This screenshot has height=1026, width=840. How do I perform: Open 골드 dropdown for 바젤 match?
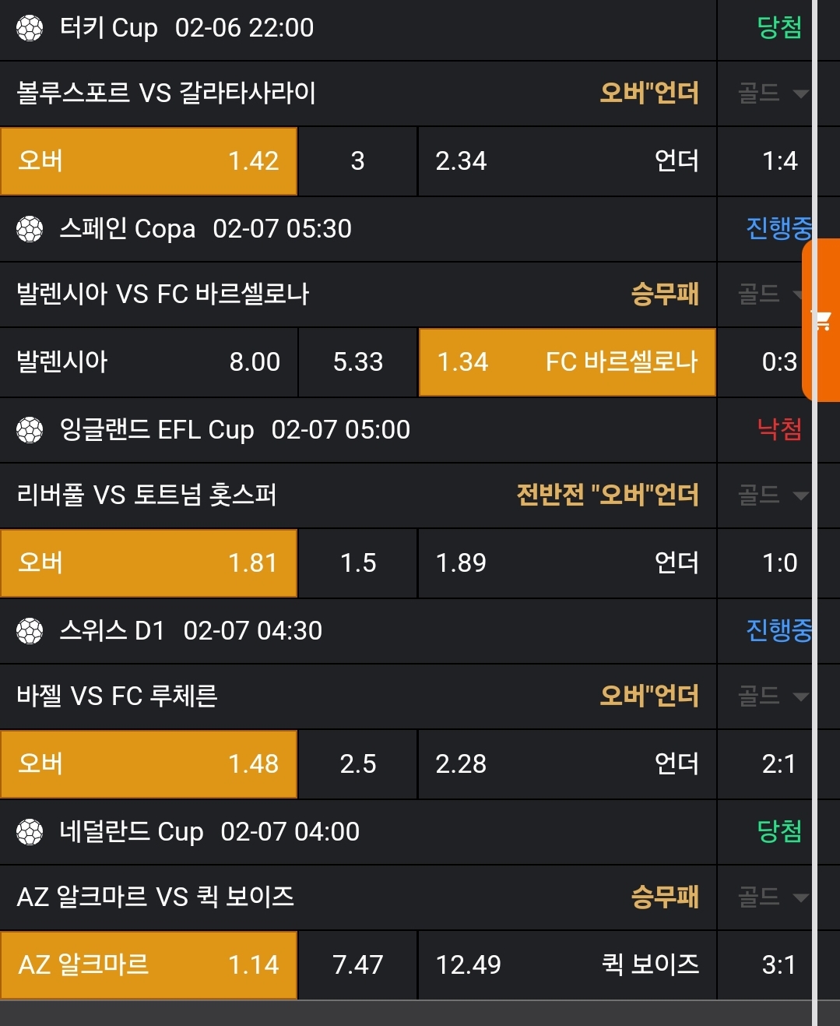(772, 696)
